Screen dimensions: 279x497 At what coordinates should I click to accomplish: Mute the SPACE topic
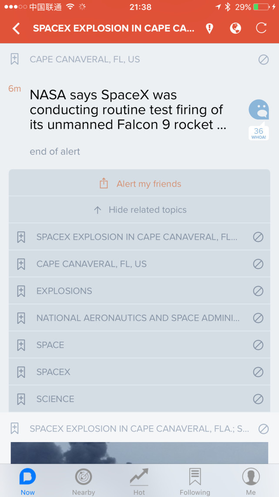tap(258, 345)
